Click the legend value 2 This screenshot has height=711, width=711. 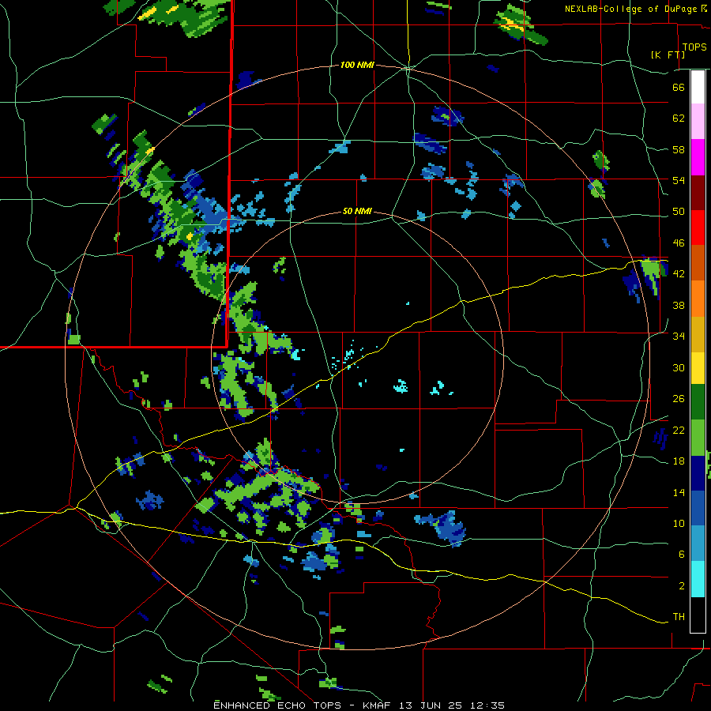click(x=681, y=586)
